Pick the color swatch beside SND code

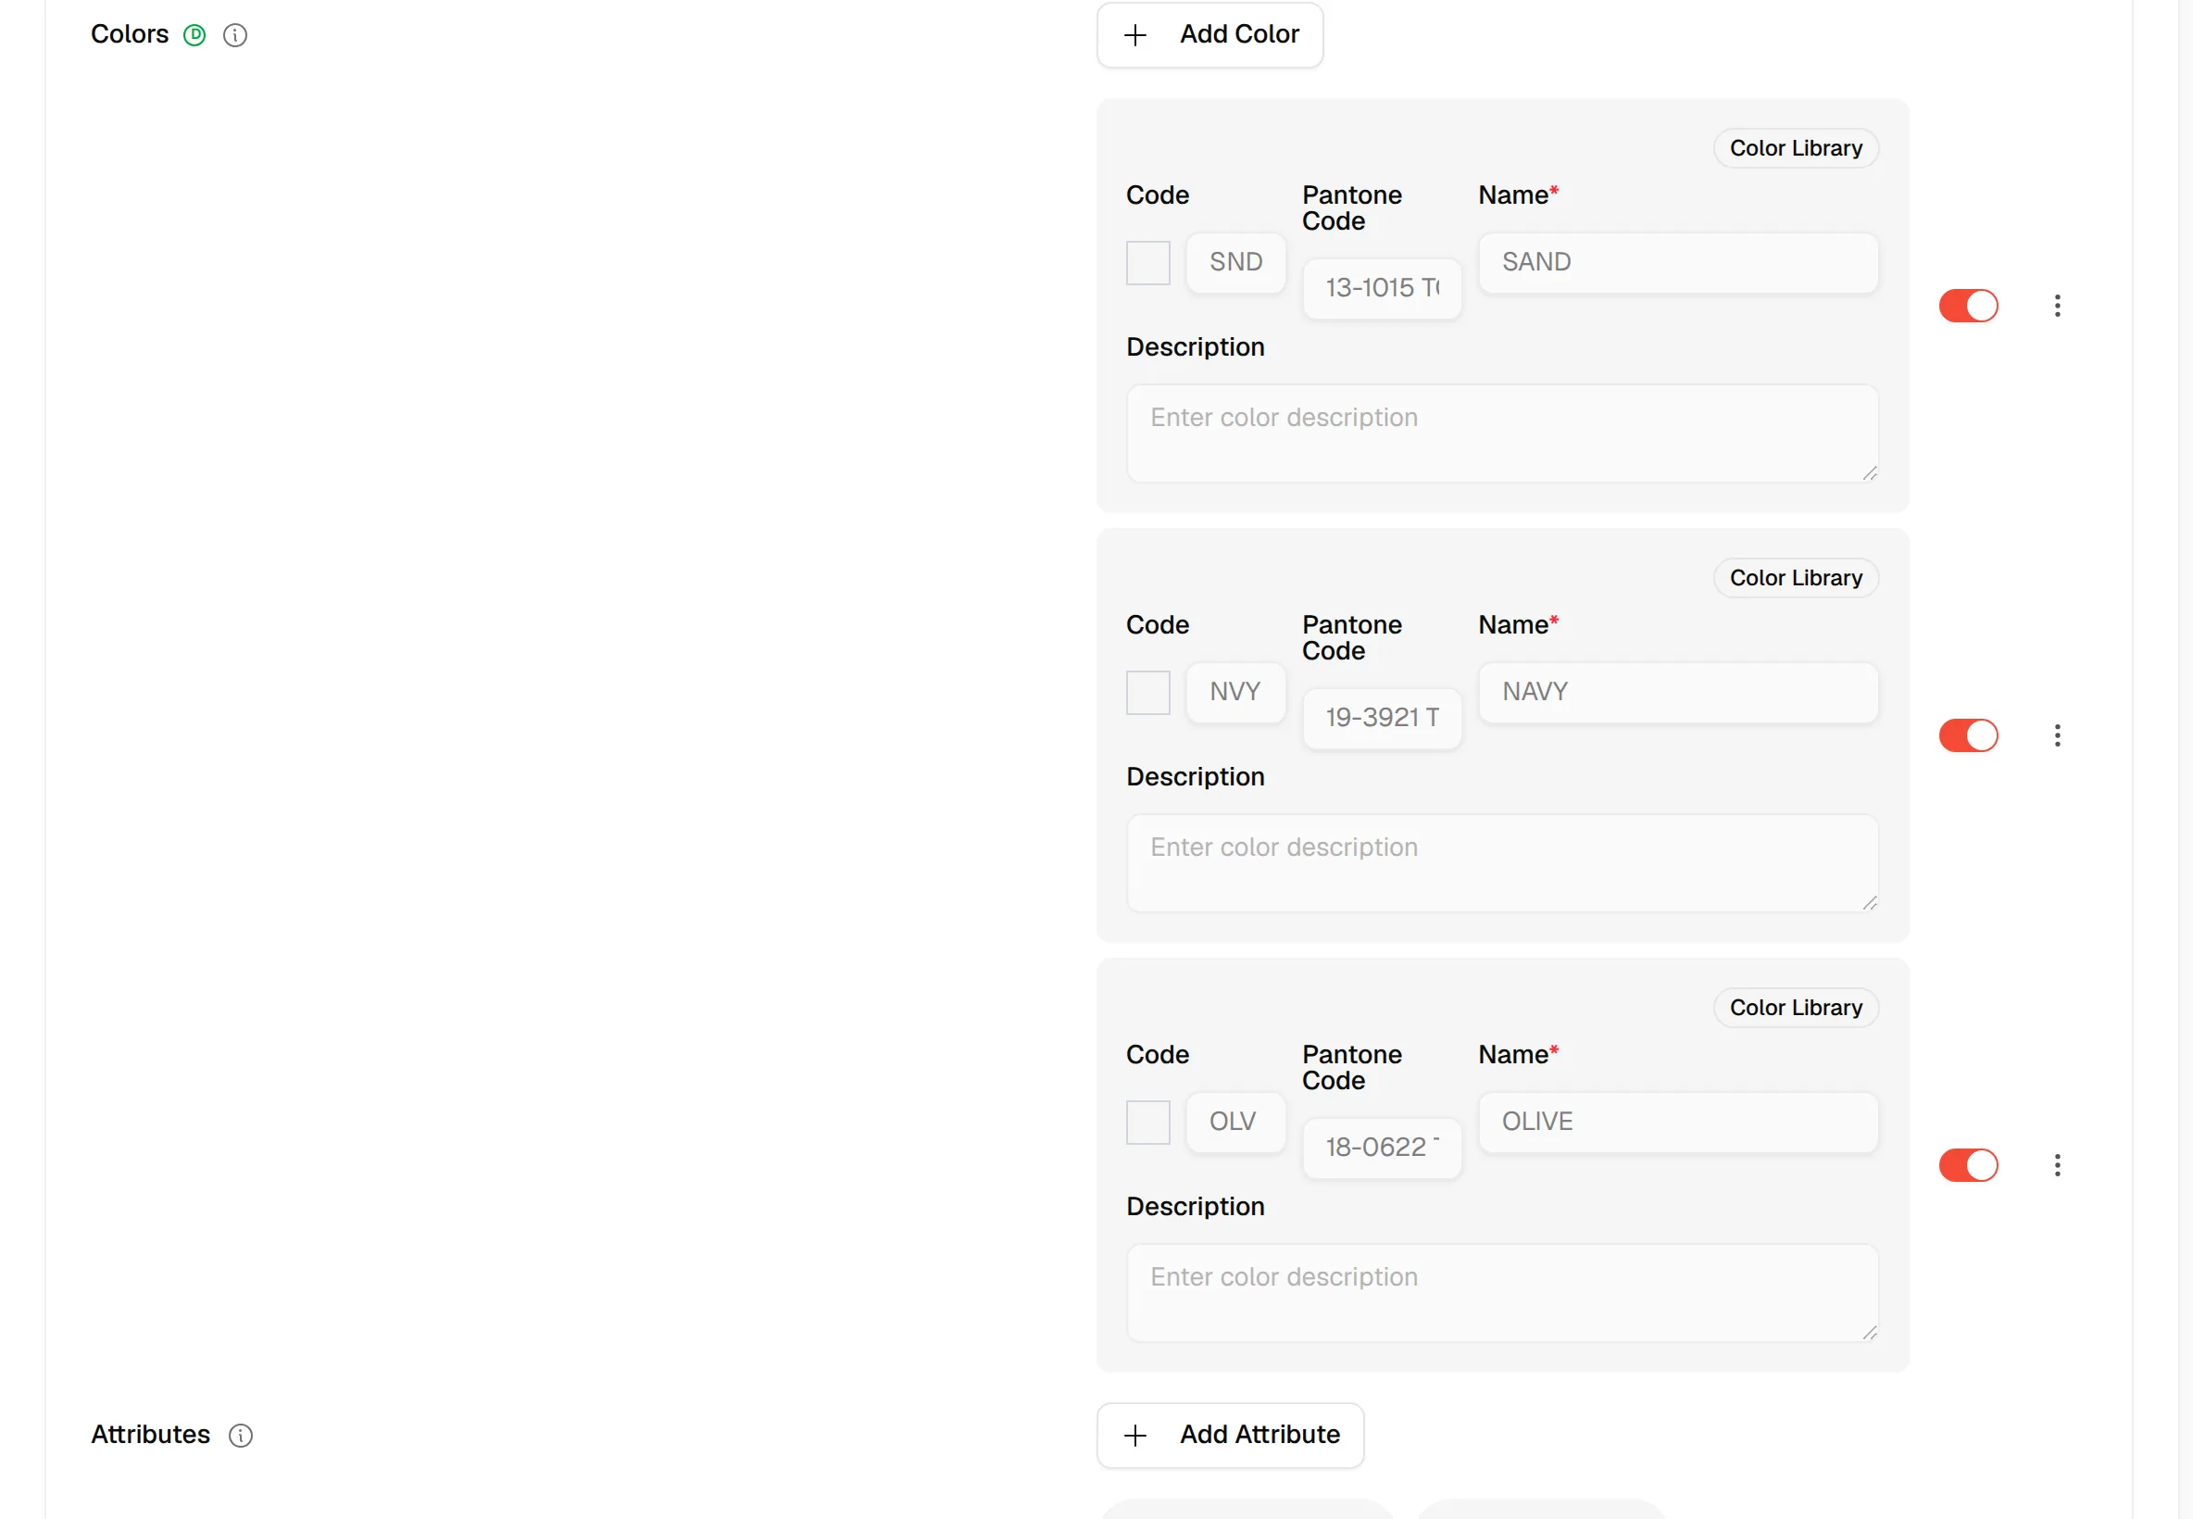click(x=1148, y=263)
